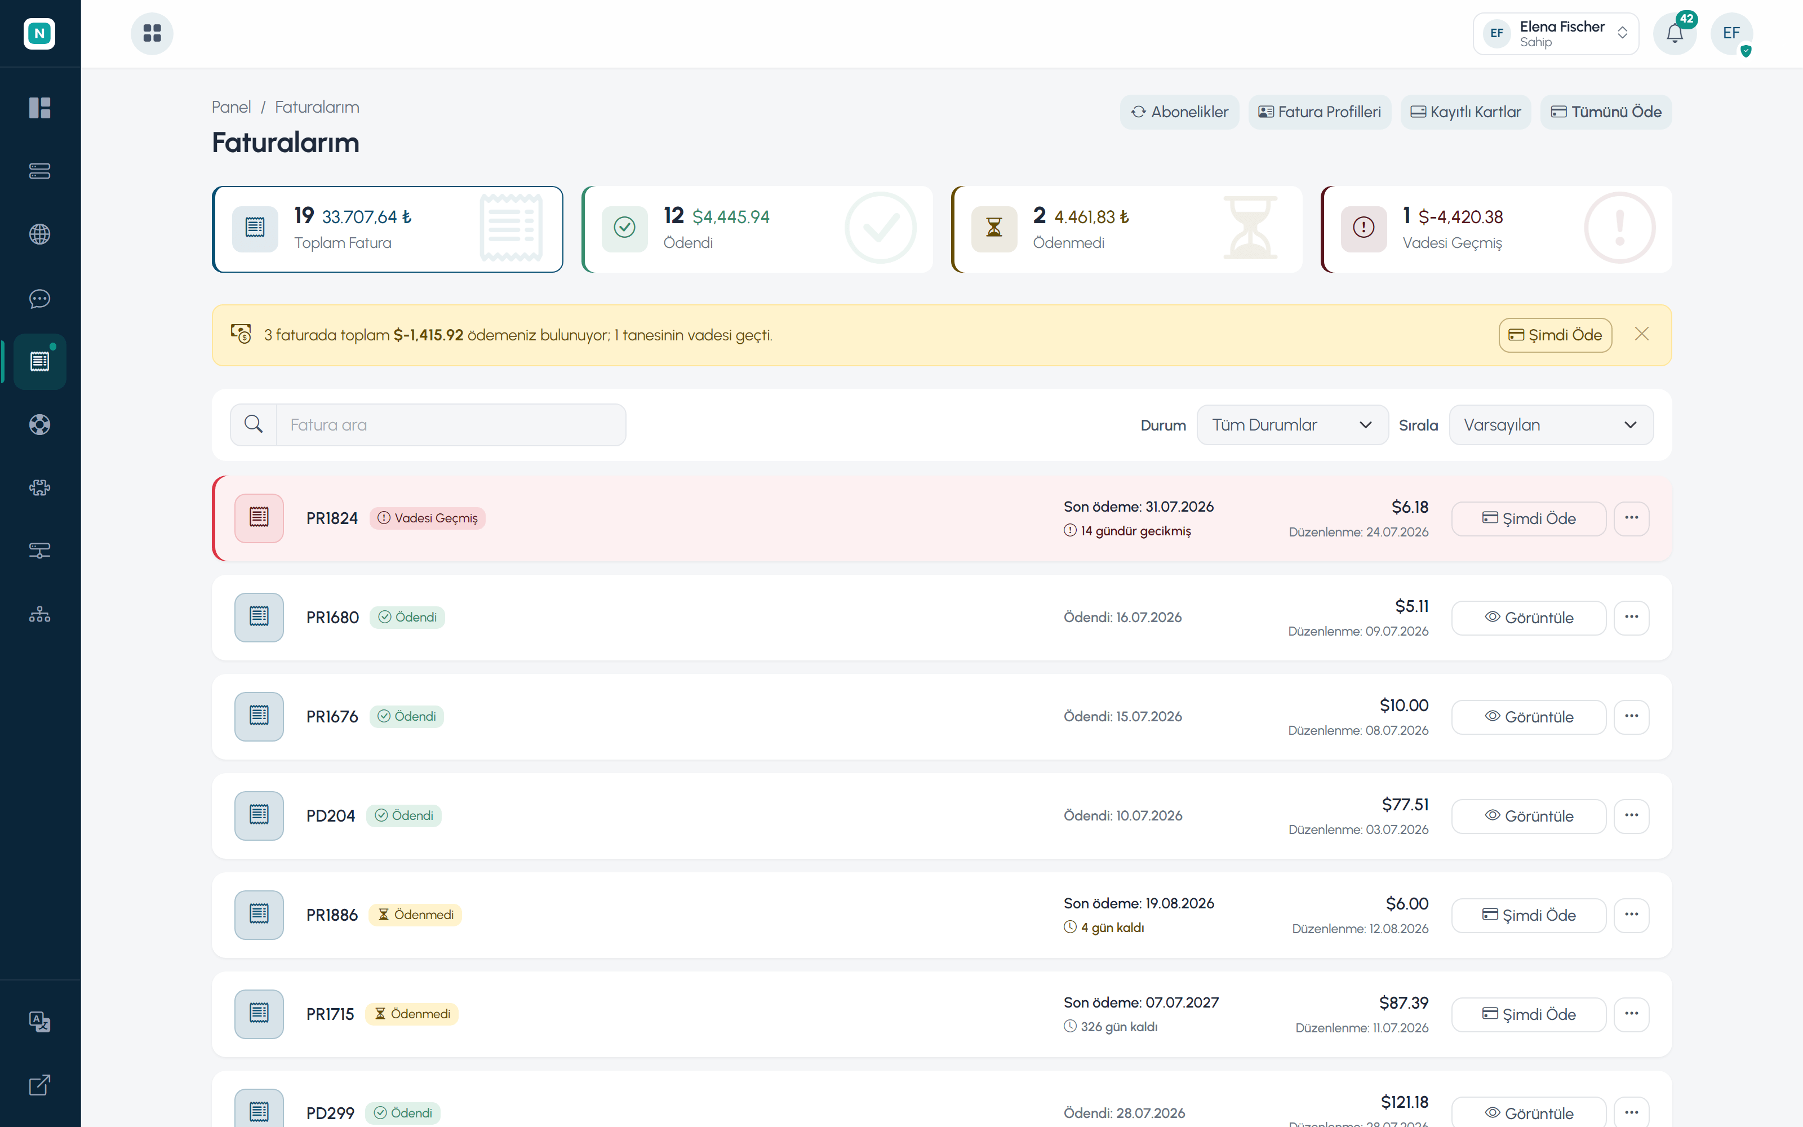
Task: Click Şimdi Öde in the yellow banner
Action: point(1555,335)
